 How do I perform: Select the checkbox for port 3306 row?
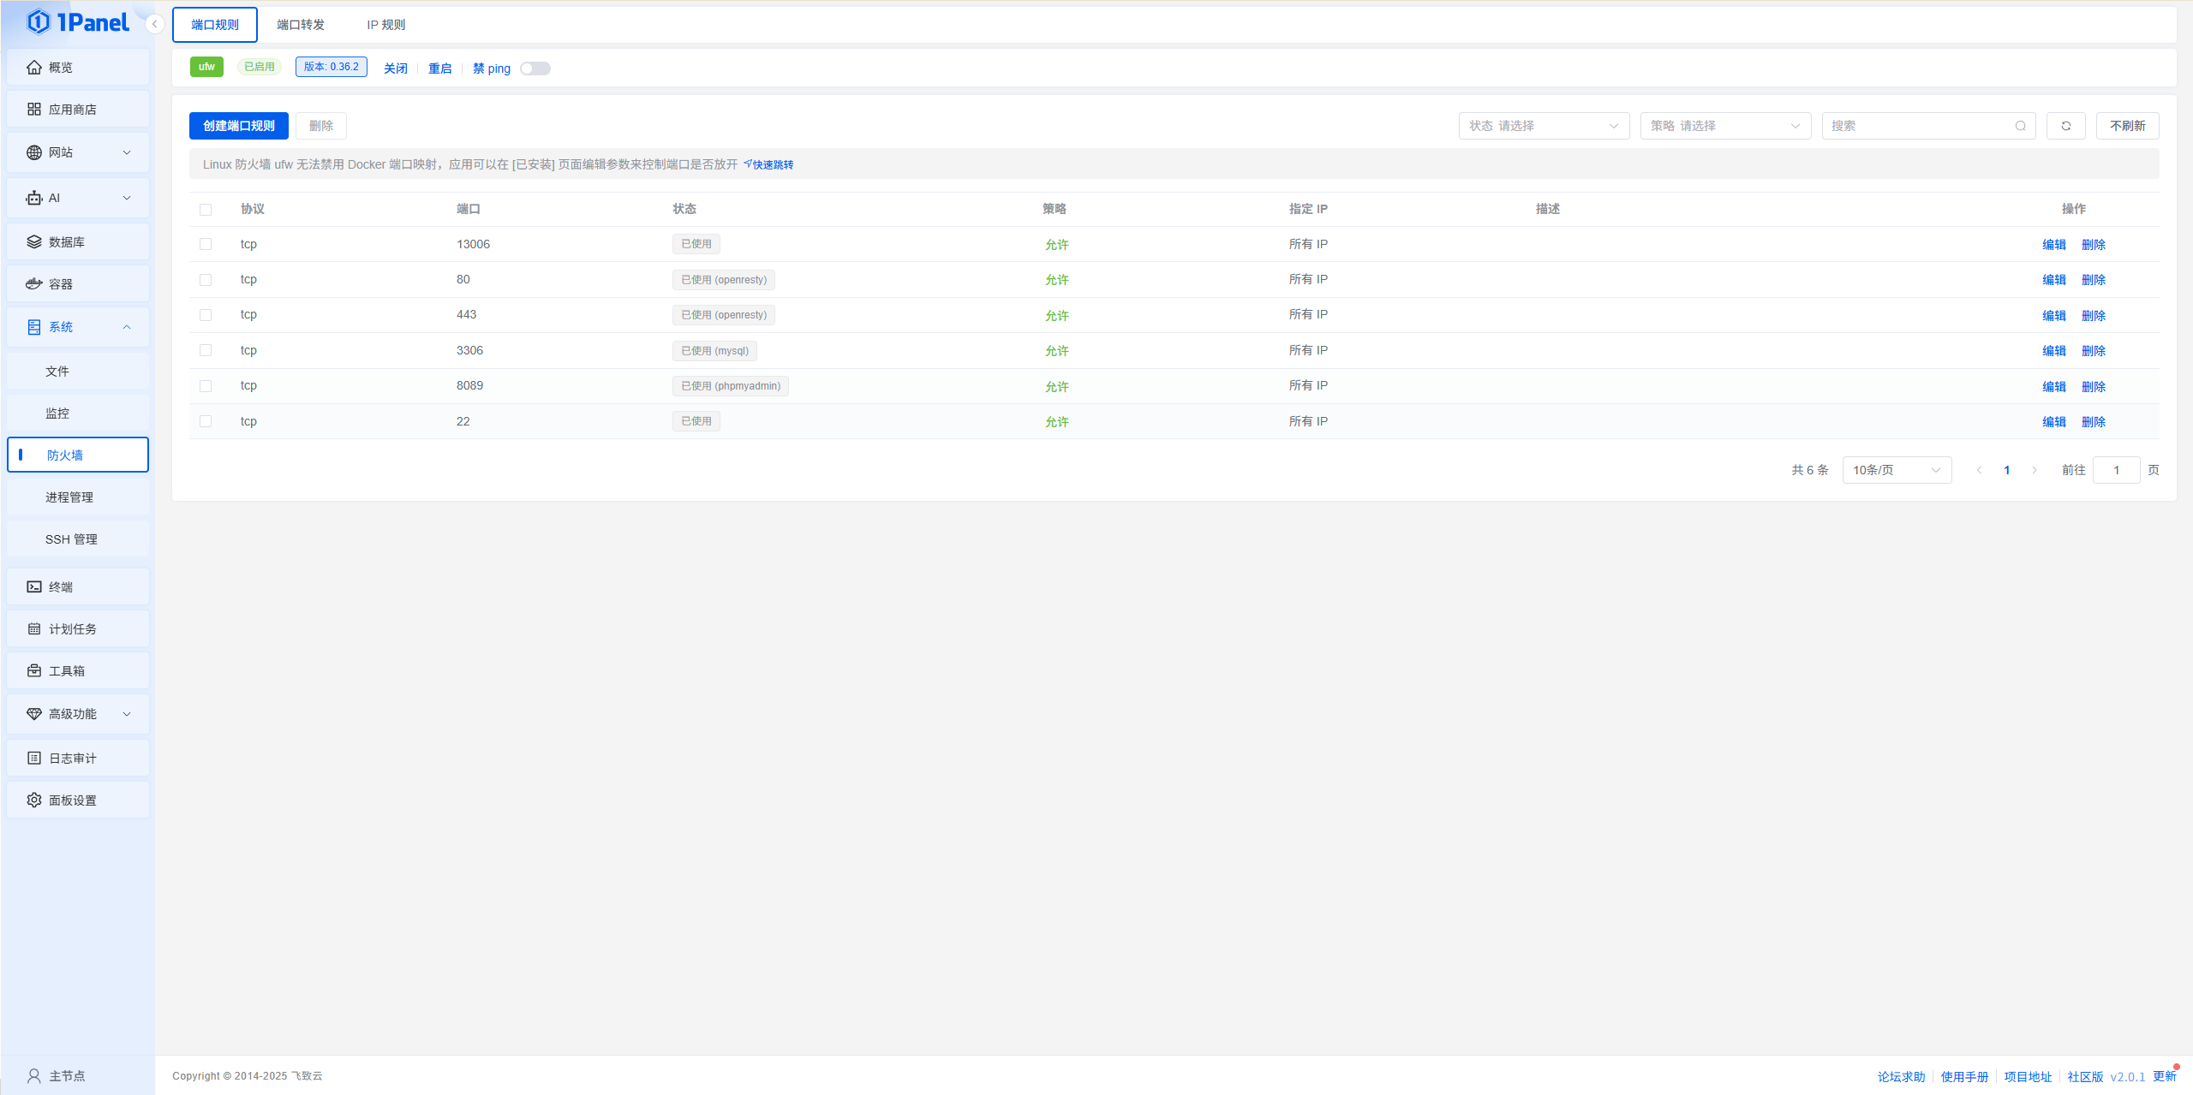tap(206, 350)
